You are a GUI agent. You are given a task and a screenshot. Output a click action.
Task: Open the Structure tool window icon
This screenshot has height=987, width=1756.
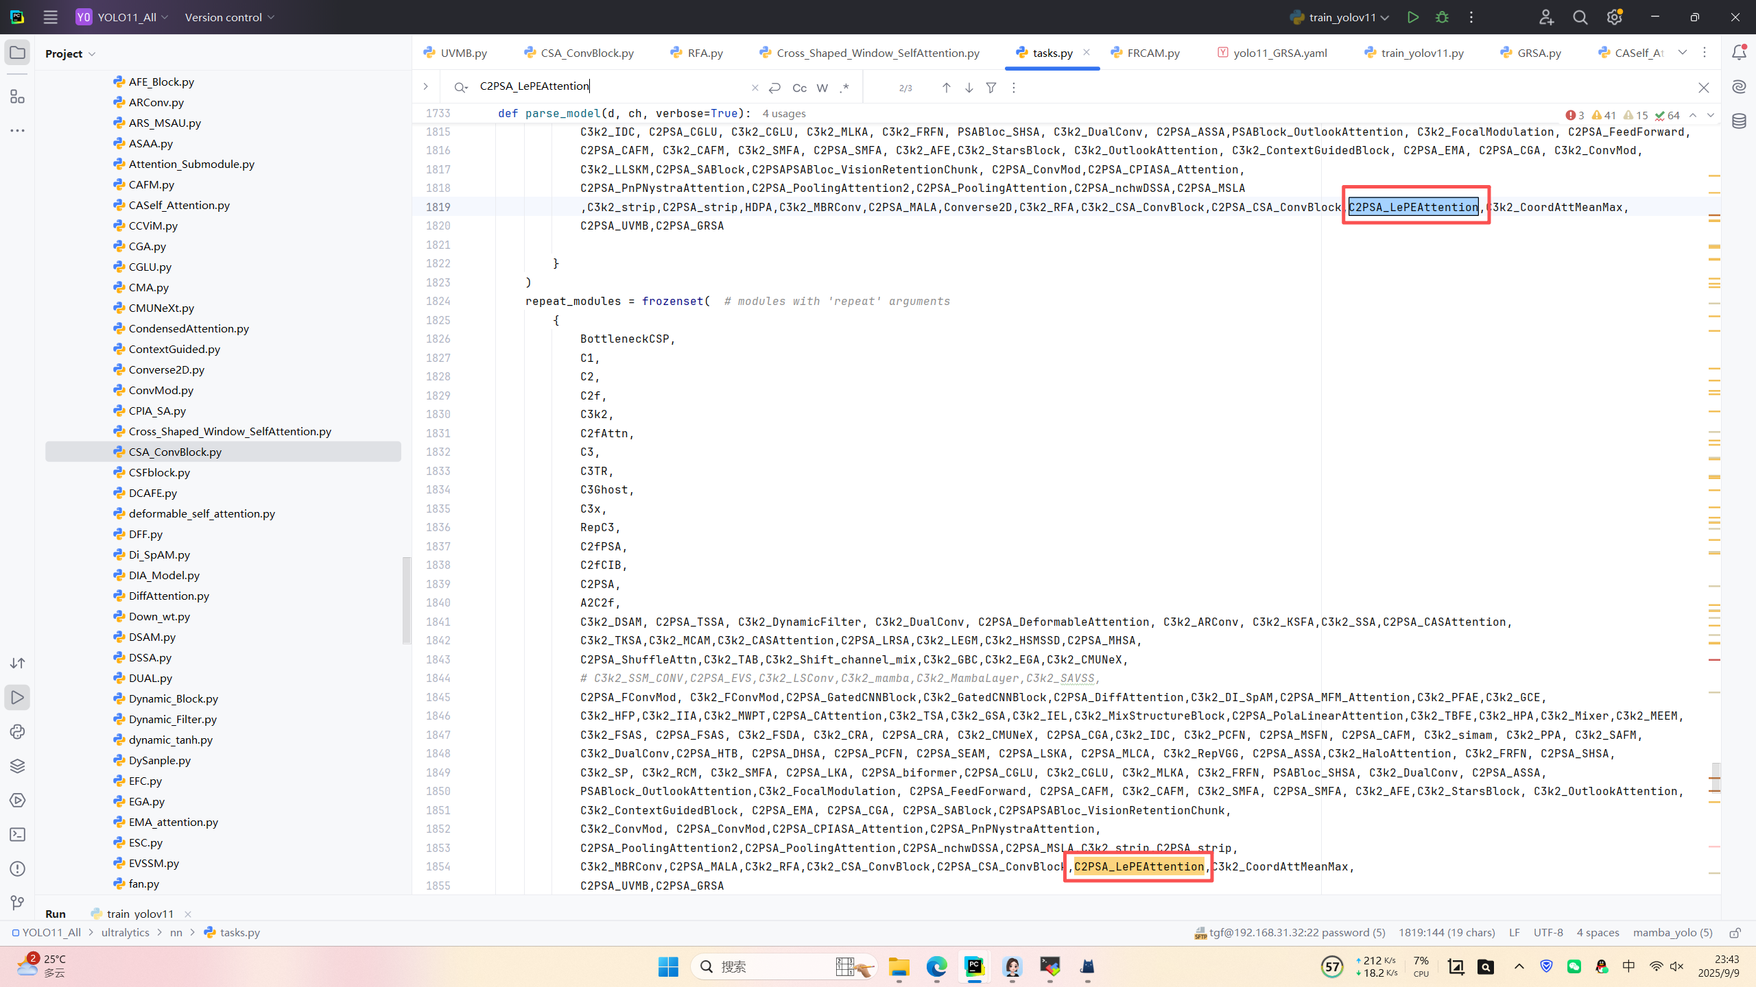click(x=18, y=97)
